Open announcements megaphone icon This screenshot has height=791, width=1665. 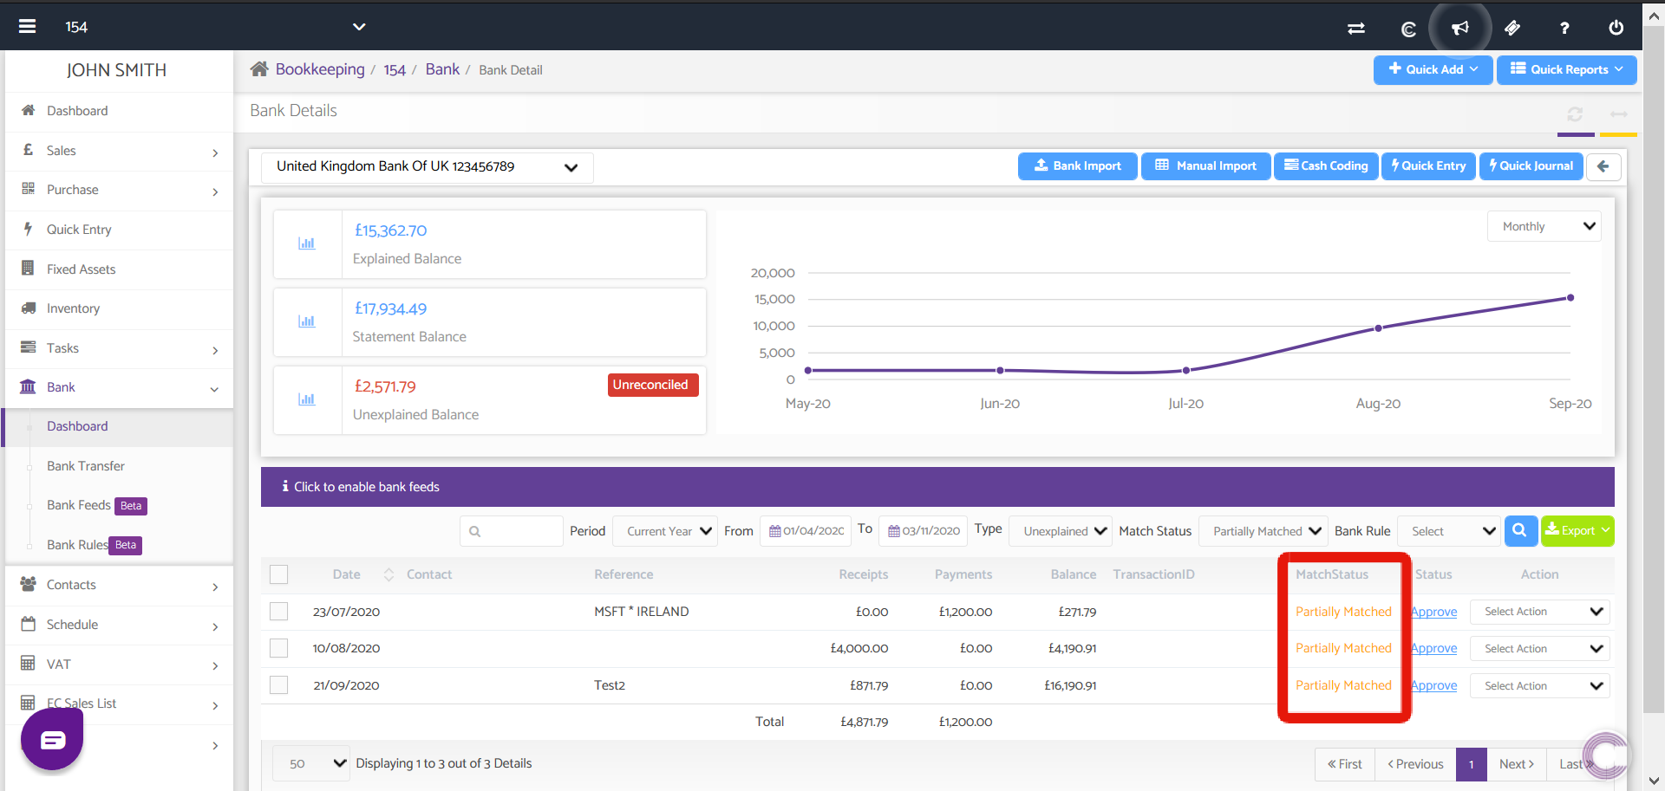coord(1460,28)
